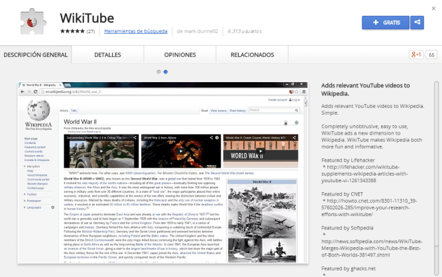This screenshot has height=277, width=442.
Task: Select the second screenshot carousel dot
Action: point(166,72)
